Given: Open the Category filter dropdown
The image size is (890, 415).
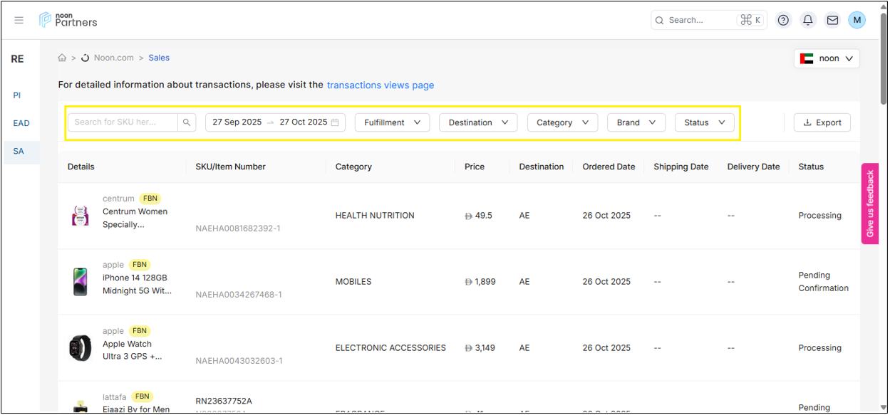Looking at the screenshot, I should (562, 122).
